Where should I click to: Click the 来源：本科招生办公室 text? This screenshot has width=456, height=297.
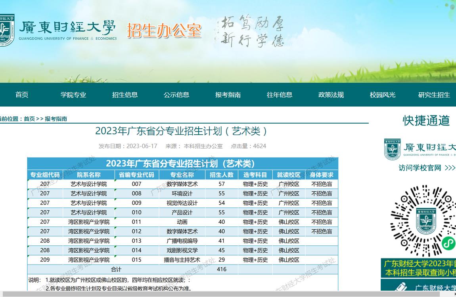[194, 146]
